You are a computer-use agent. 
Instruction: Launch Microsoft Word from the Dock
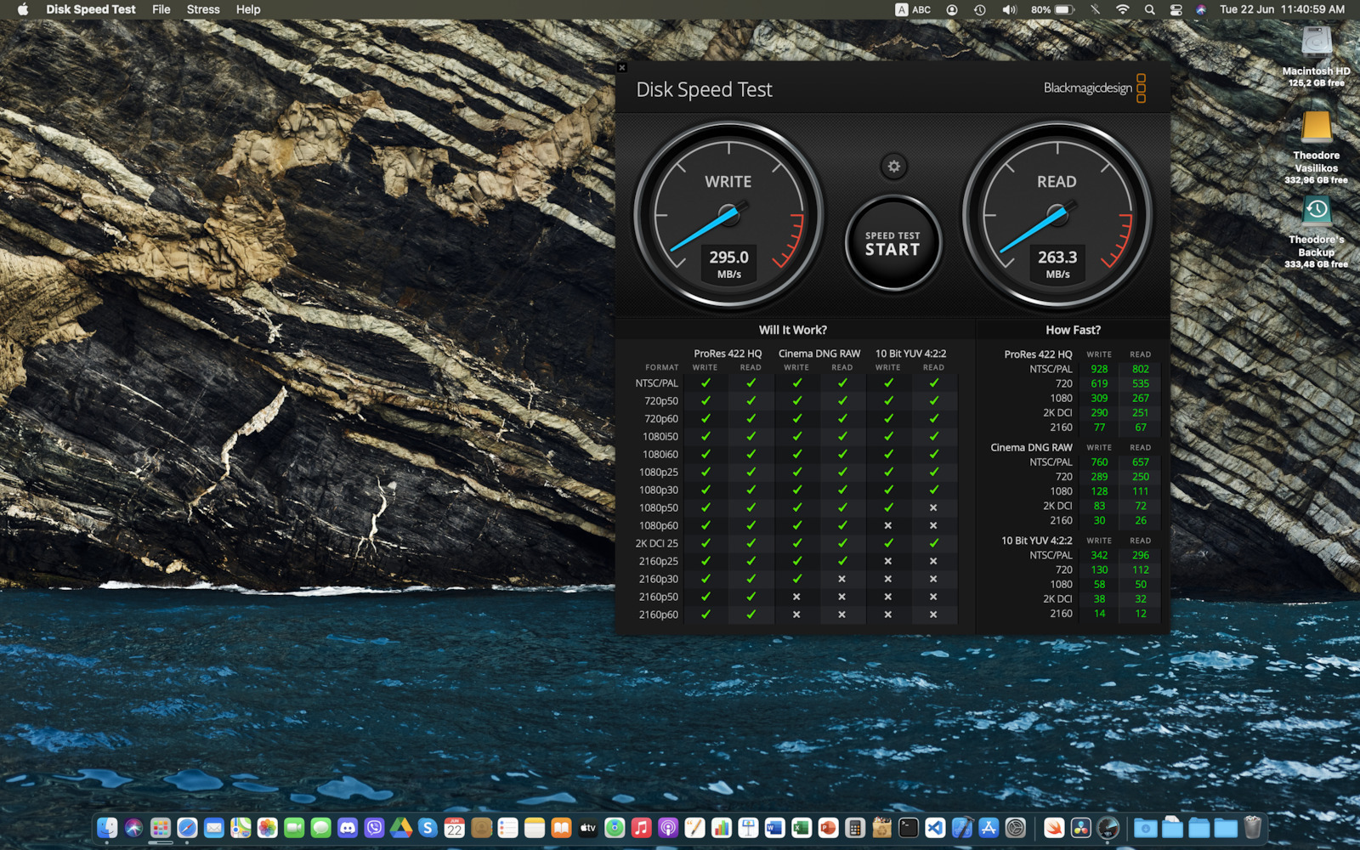click(x=774, y=827)
